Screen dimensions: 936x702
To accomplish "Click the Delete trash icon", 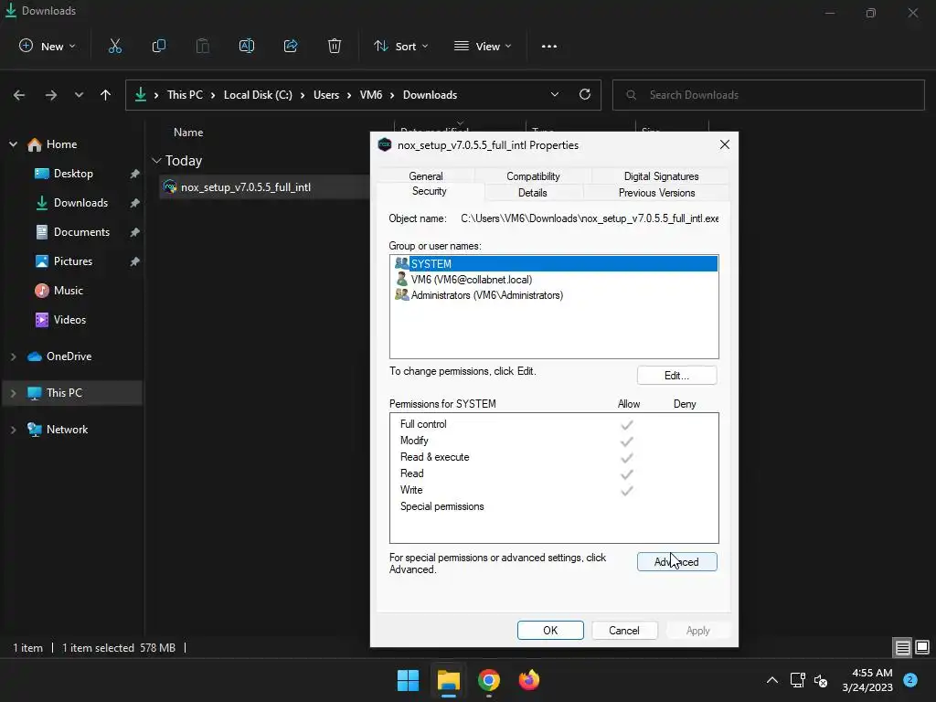I will click(x=335, y=46).
